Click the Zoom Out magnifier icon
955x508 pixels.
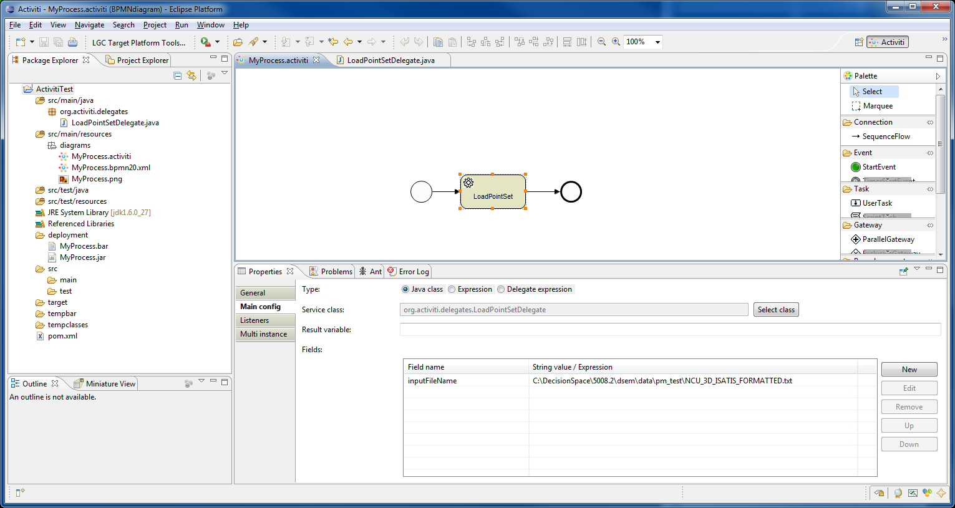[x=601, y=42]
